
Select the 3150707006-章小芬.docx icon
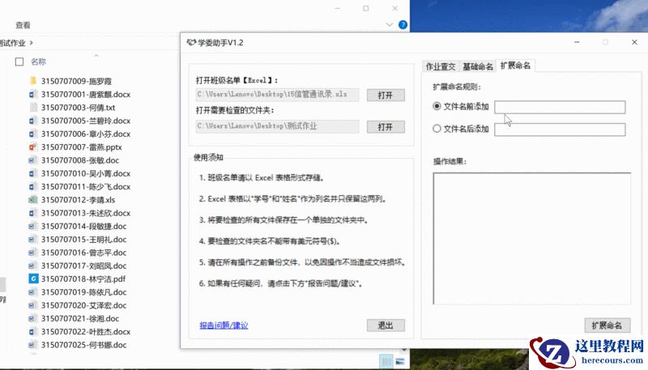point(33,134)
